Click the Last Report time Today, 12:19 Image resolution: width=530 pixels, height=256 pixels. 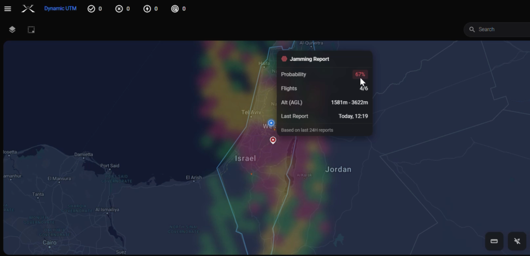pos(353,116)
